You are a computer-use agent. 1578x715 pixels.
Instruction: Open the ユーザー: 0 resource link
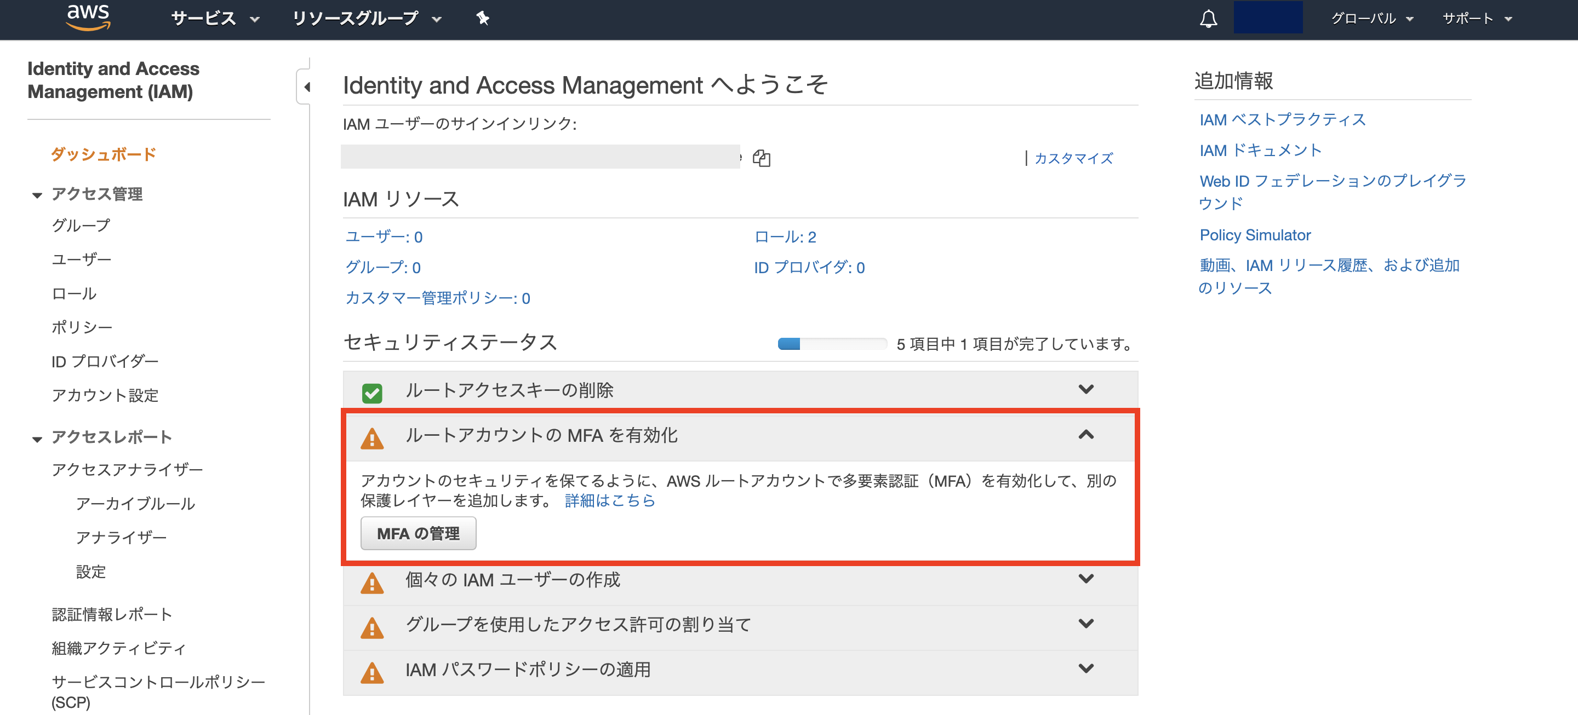pos(384,237)
